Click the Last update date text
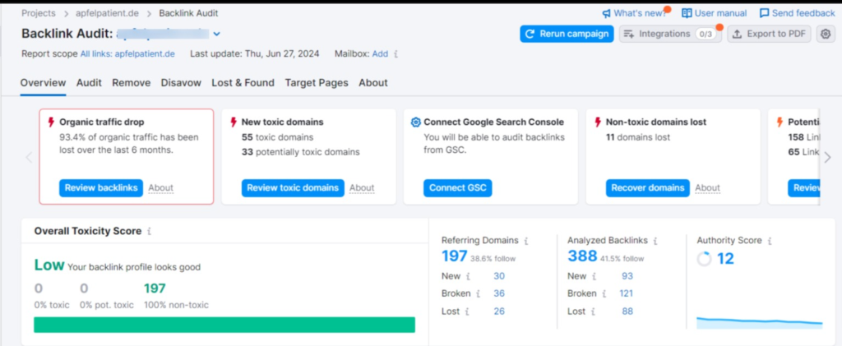842x346 pixels. click(x=255, y=54)
